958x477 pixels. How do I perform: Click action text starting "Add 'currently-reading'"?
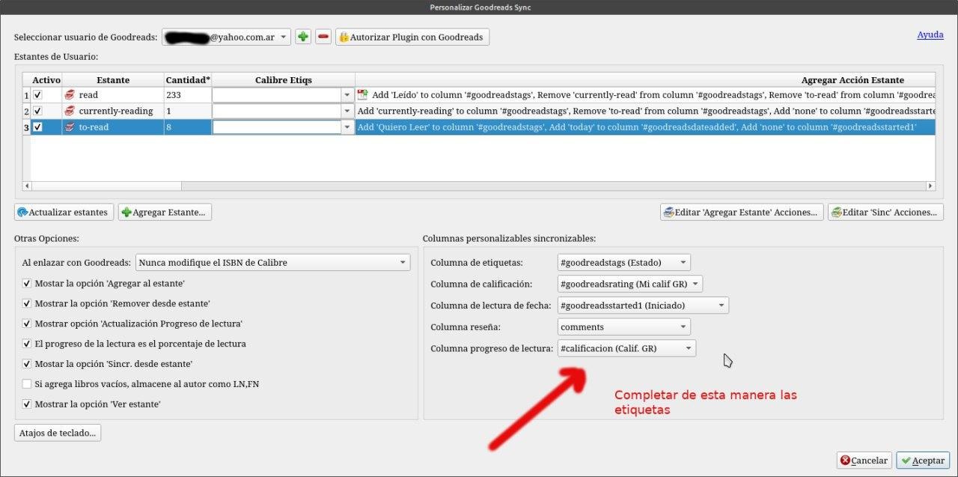coord(647,111)
